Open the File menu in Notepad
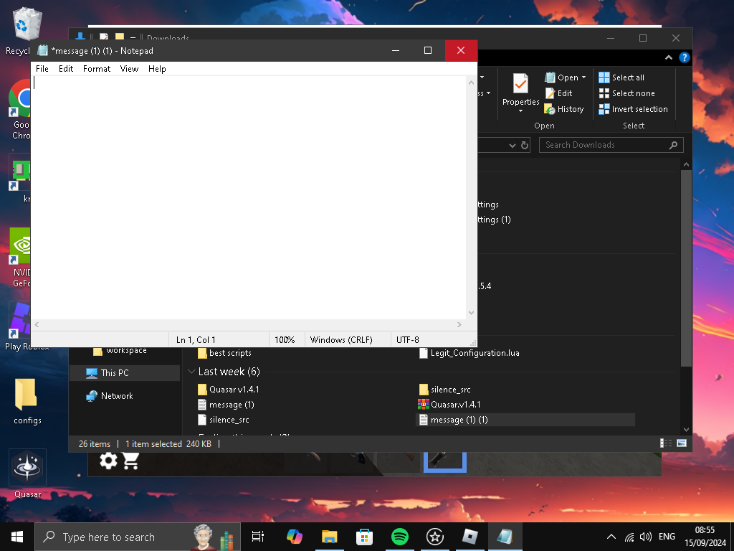 point(42,69)
